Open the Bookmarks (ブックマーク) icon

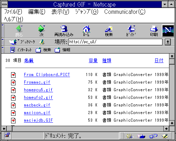point(13,42)
